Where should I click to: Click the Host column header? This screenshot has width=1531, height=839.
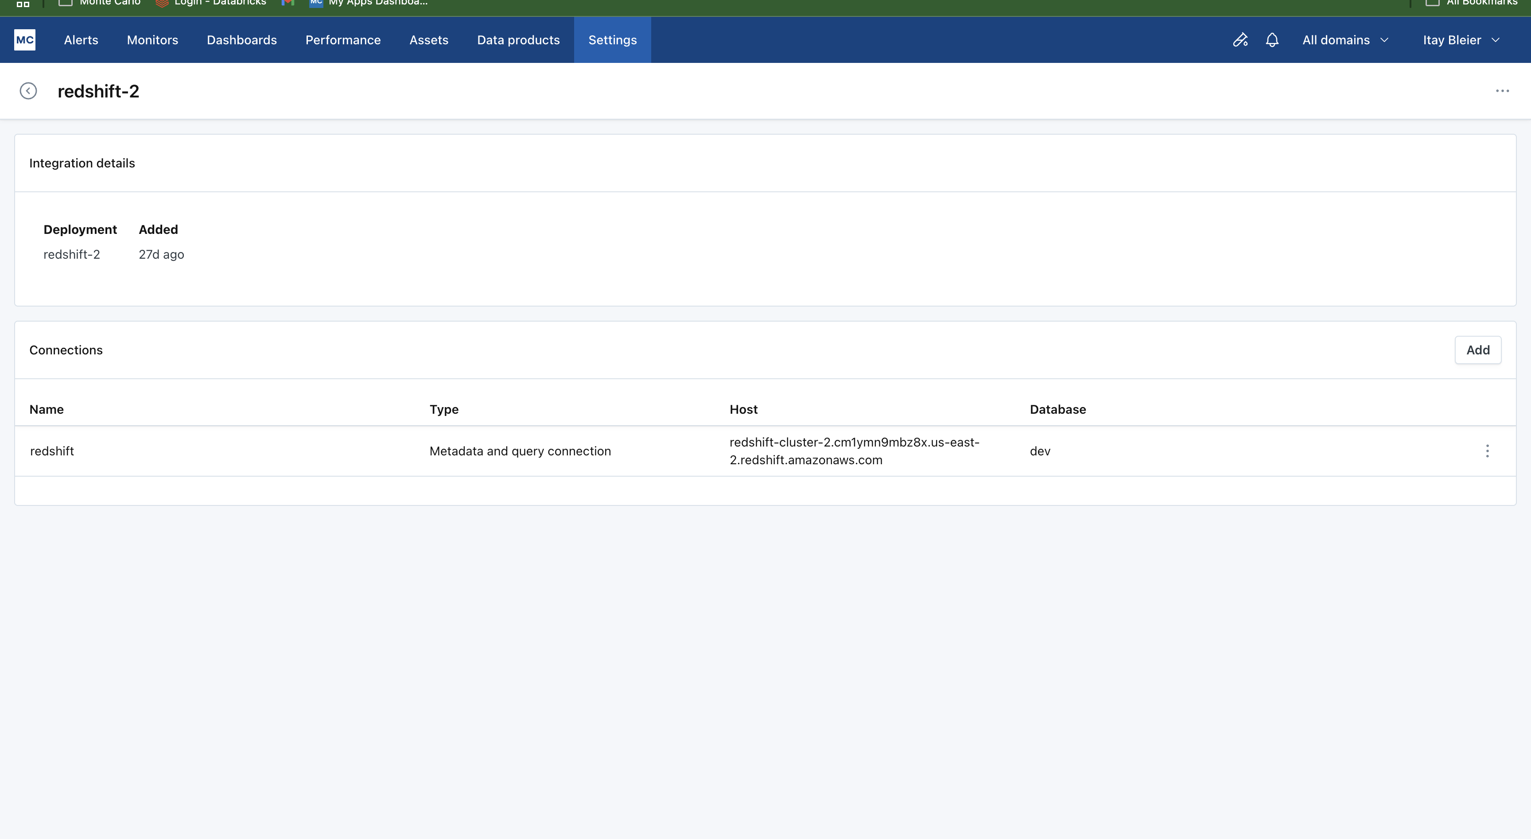743,409
